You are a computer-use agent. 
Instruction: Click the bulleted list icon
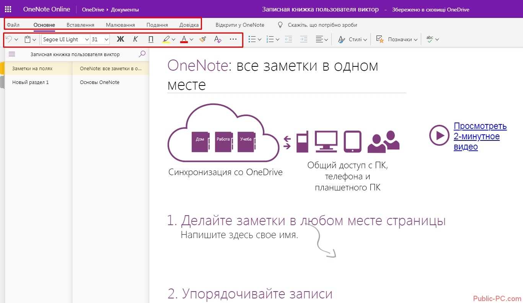252,39
